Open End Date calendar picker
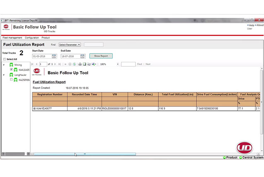This screenshot has height=177, width=264. [x=82, y=57]
